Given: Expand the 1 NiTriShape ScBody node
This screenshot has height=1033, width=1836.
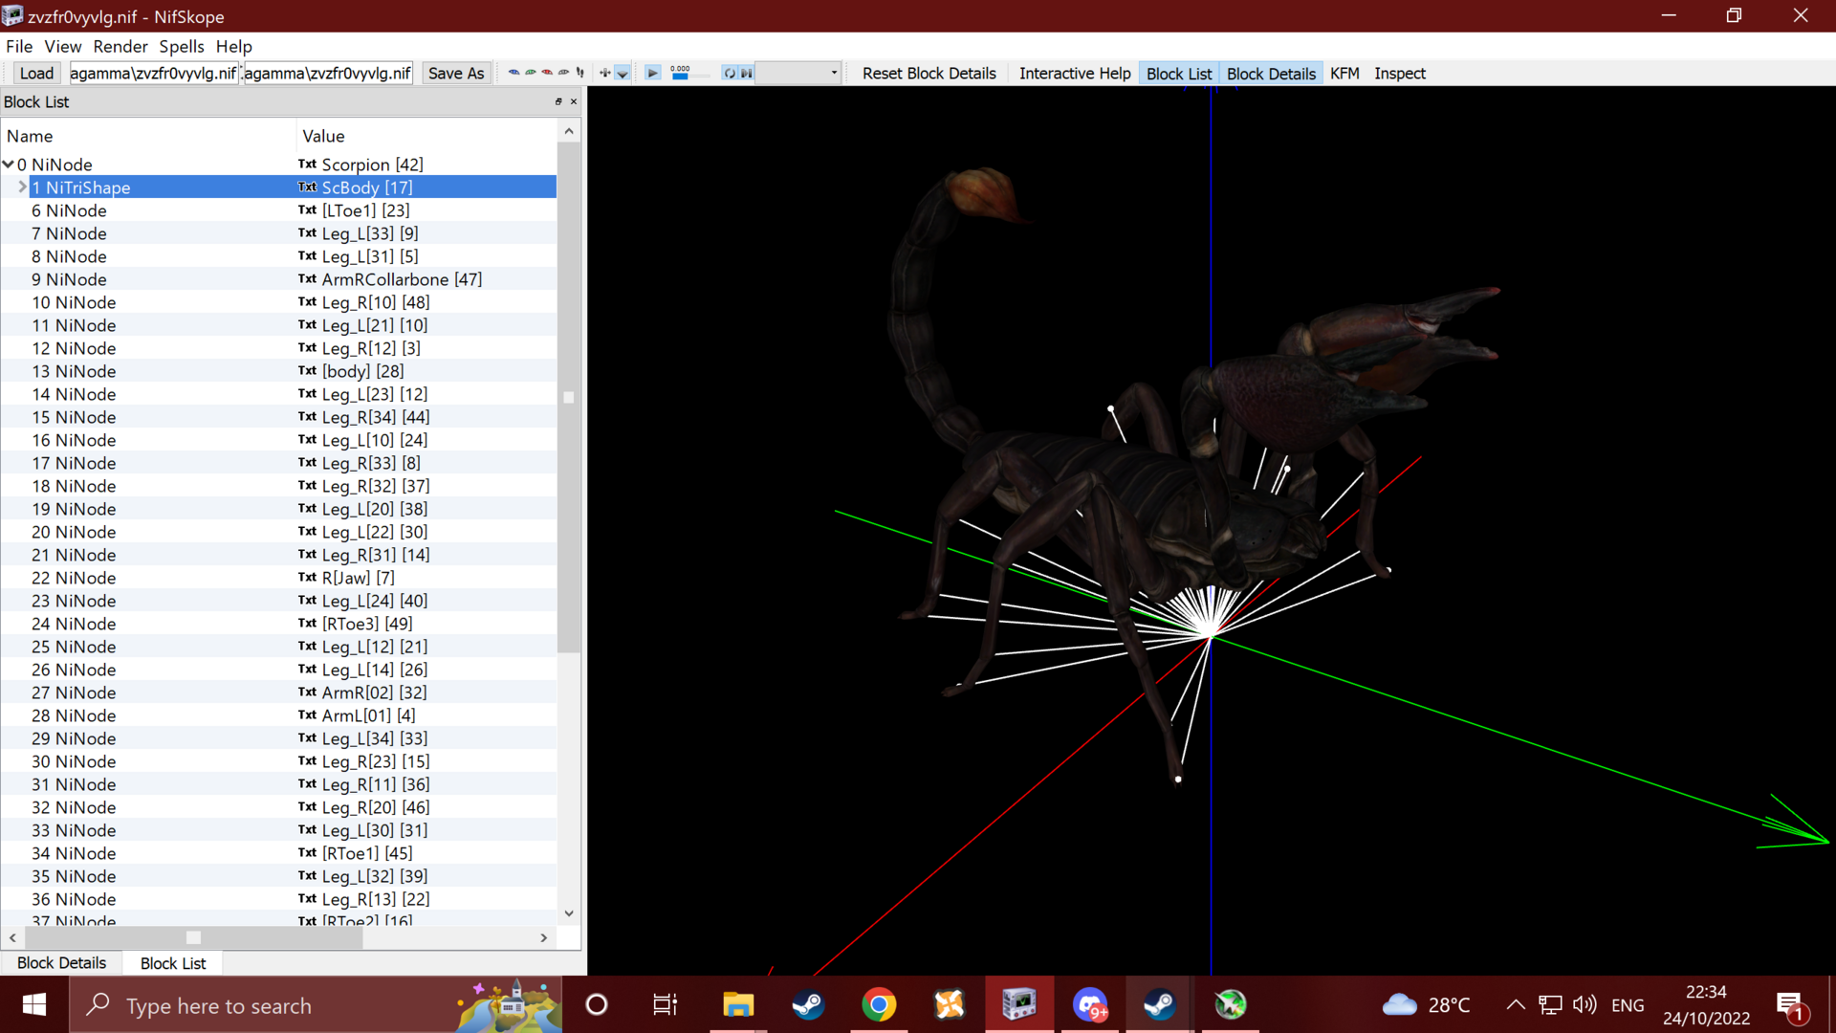Looking at the screenshot, I should point(23,187).
